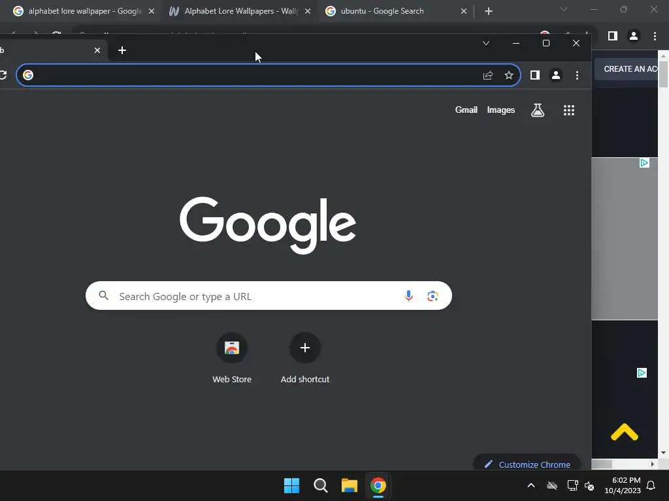Switch to the Alphabet Lore Wallpapers tab
Viewport: 669px width, 501px height.
point(240,11)
